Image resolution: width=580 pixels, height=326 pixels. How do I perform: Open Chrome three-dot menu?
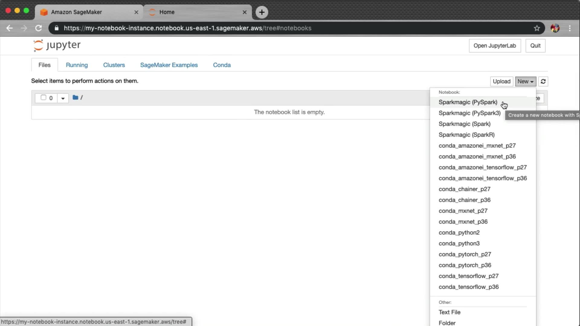(x=570, y=28)
